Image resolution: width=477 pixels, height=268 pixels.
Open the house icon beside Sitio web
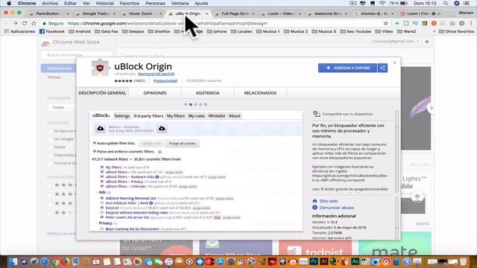[315, 201]
